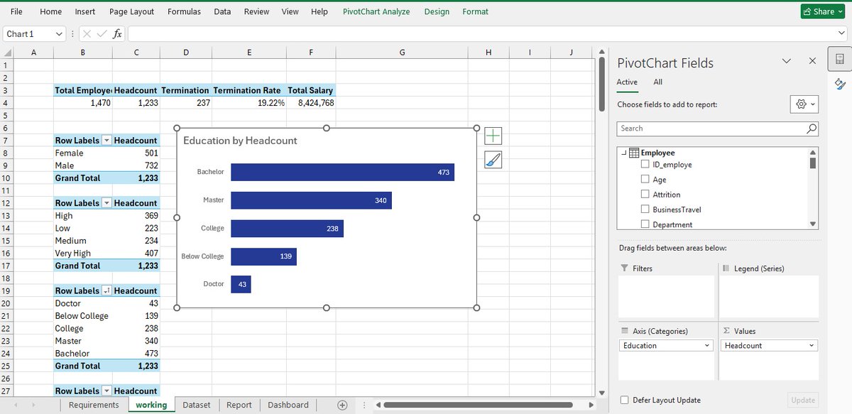The width and height of the screenshot is (852, 414).
Task: Open the PivotChart Analyze ribbon tab
Action: 377,11
